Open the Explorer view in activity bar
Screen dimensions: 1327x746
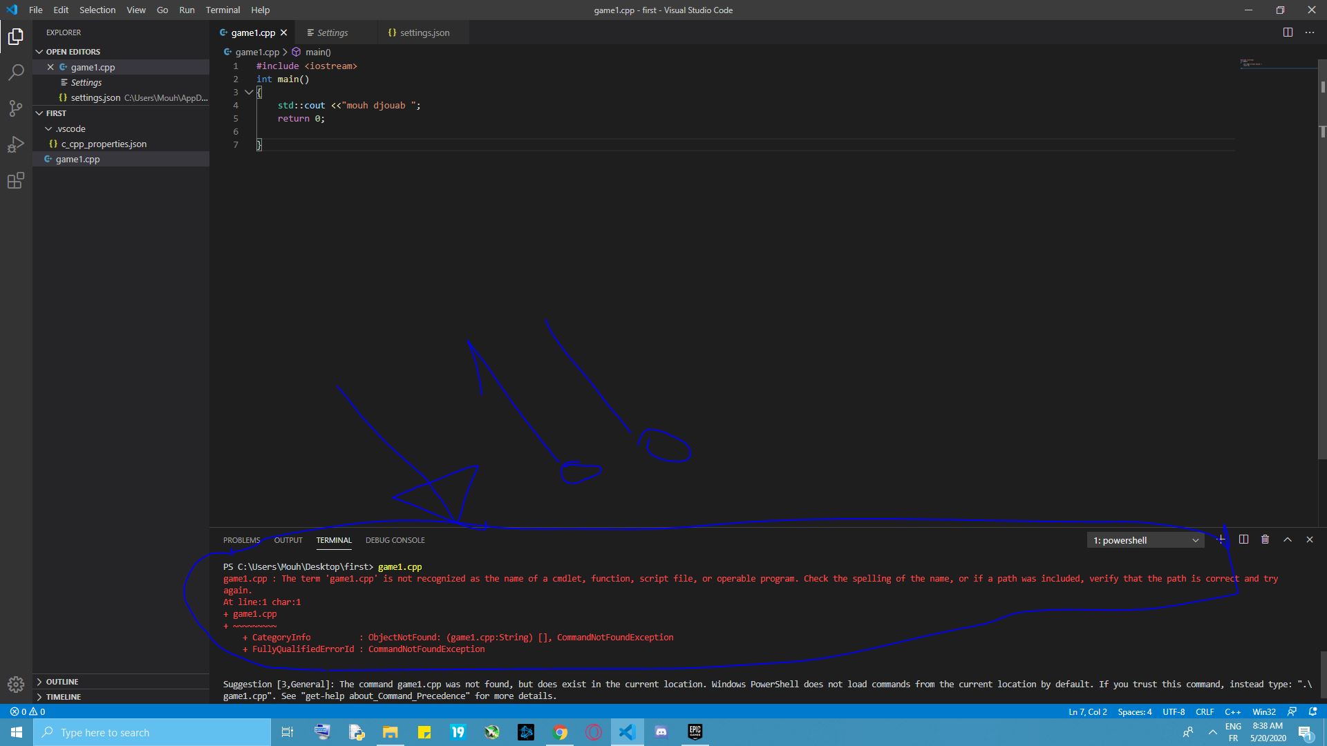(16, 37)
